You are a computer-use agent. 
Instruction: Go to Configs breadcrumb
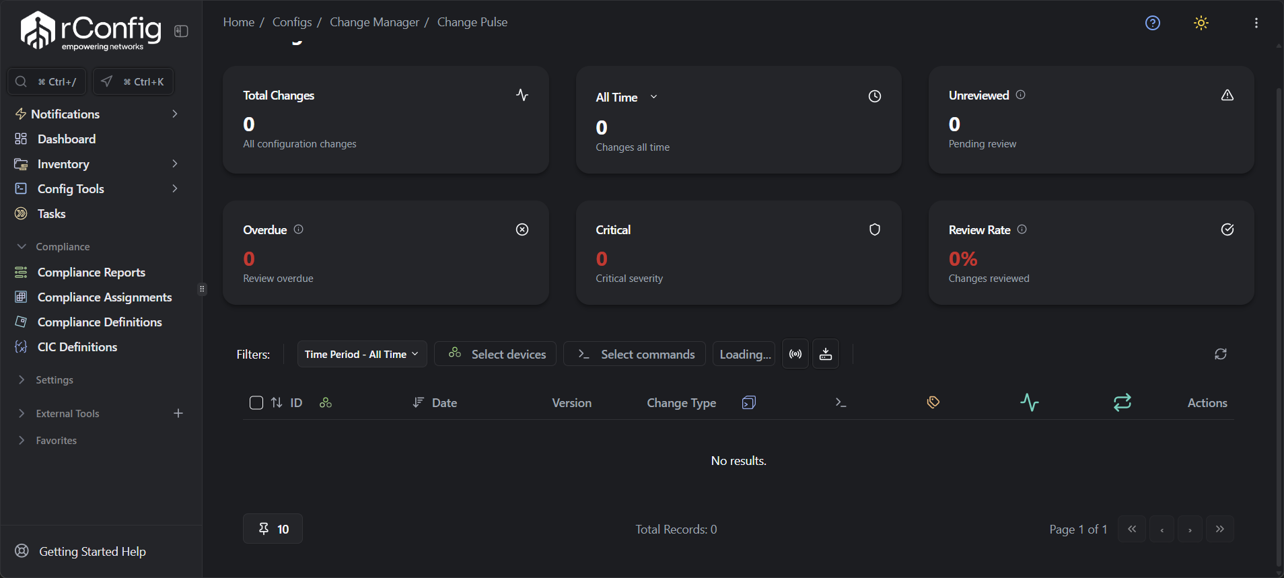[292, 22]
